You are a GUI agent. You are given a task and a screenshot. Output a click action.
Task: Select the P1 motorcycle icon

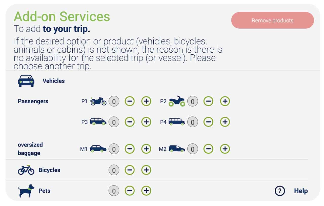98,101
